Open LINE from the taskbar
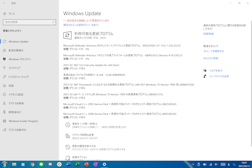The width and height of the screenshot is (252, 168). click(x=41, y=164)
